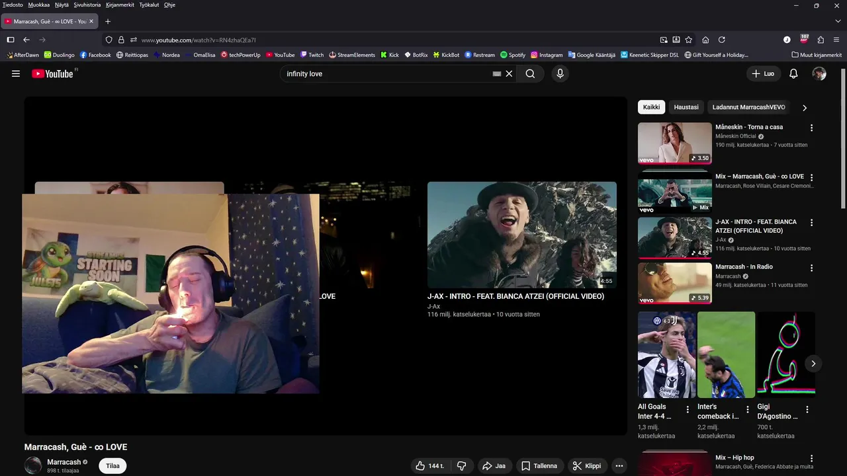Open options for J-AX INTRO sidebar video
The width and height of the screenshot is (847, 476).
click(811, 223)
